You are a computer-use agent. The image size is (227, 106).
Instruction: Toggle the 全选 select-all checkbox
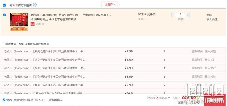click(4, 100)
